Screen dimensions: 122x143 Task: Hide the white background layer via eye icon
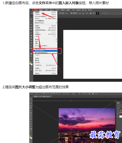pyautogui.click(x=118, y=116)
